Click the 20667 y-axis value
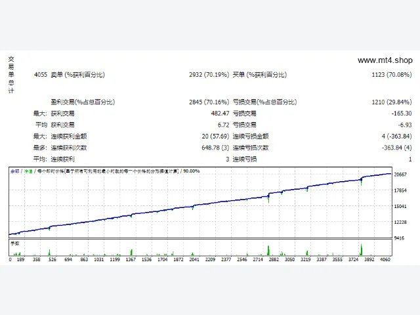The height and width of the screenshot is (315, 420). click(400, 175)
